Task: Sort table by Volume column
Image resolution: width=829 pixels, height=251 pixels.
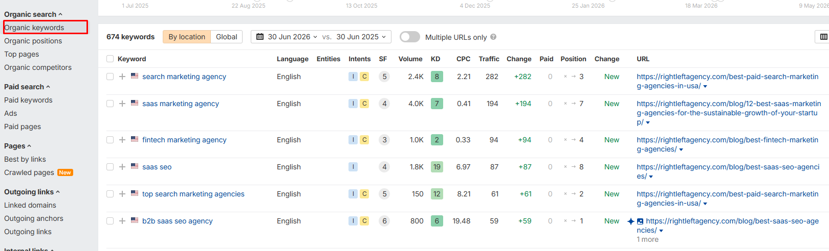Action: click(x=410, y=59)
